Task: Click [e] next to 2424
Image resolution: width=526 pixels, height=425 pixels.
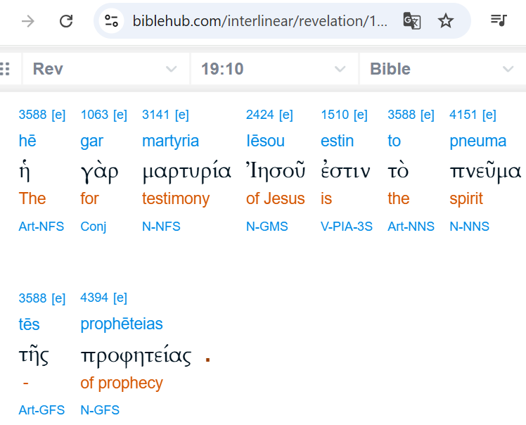Action: (286, 115)
